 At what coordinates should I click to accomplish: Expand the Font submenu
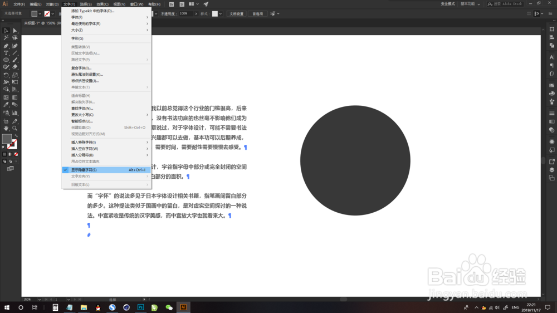tap(106, 17)
